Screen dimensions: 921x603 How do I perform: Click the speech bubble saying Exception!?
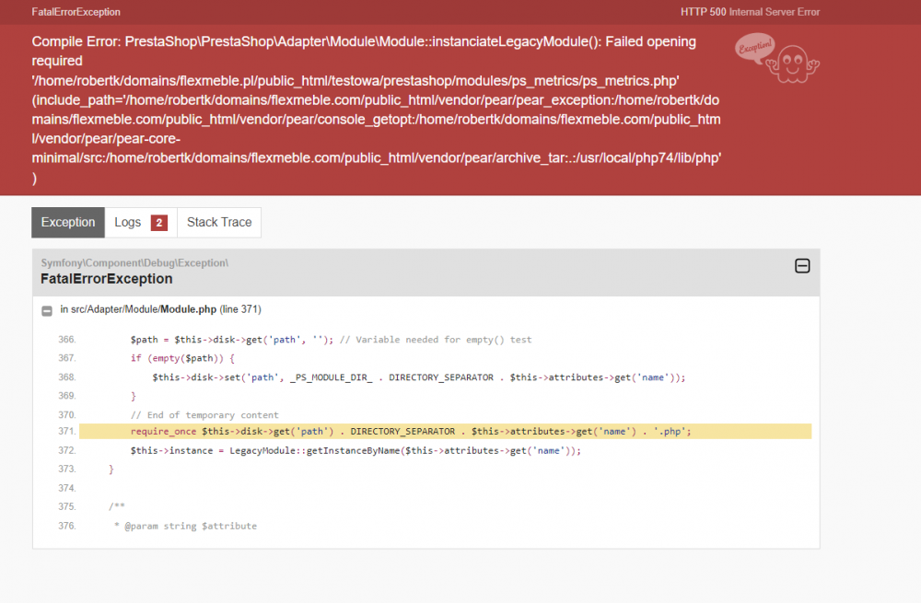coord(755,48)
